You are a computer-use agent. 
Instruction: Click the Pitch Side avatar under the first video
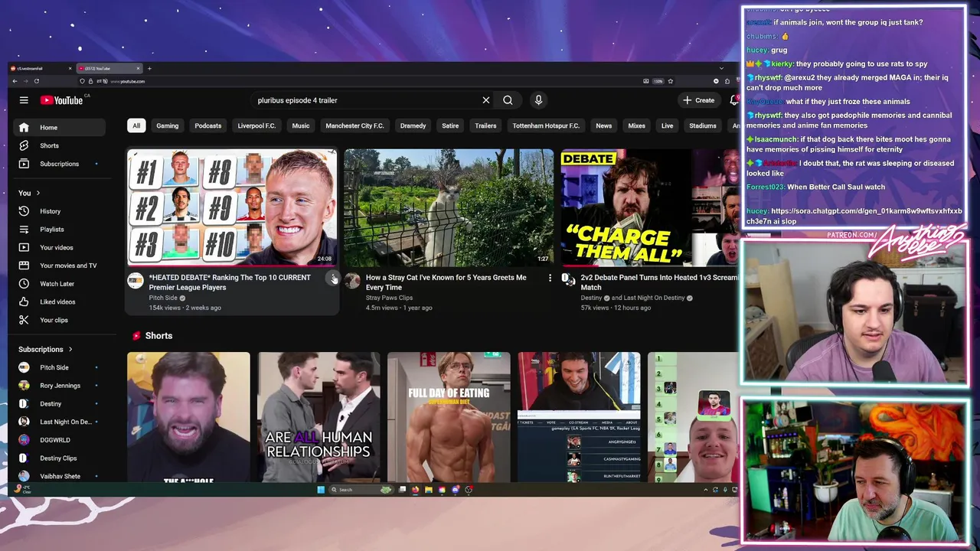click(x=136, y=281)
